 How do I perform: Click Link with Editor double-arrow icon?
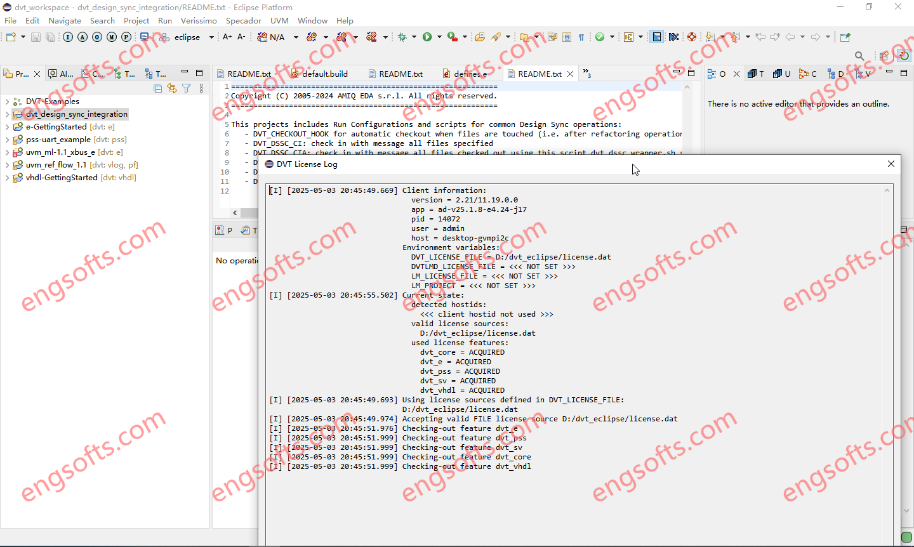point(172,88)
